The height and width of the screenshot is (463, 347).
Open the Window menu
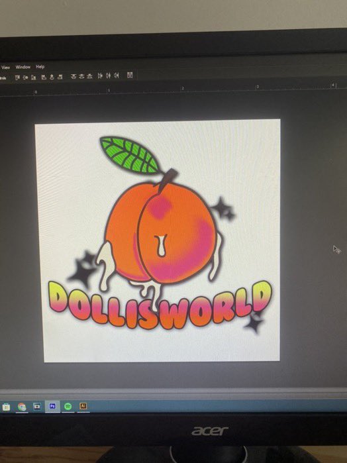tap(23, 67)
